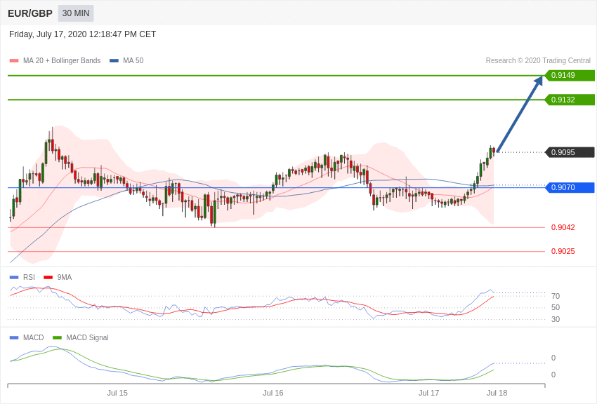Click the MA 20 + Bollinger Bands label
597x404 pixels.
tap(62, 60)
